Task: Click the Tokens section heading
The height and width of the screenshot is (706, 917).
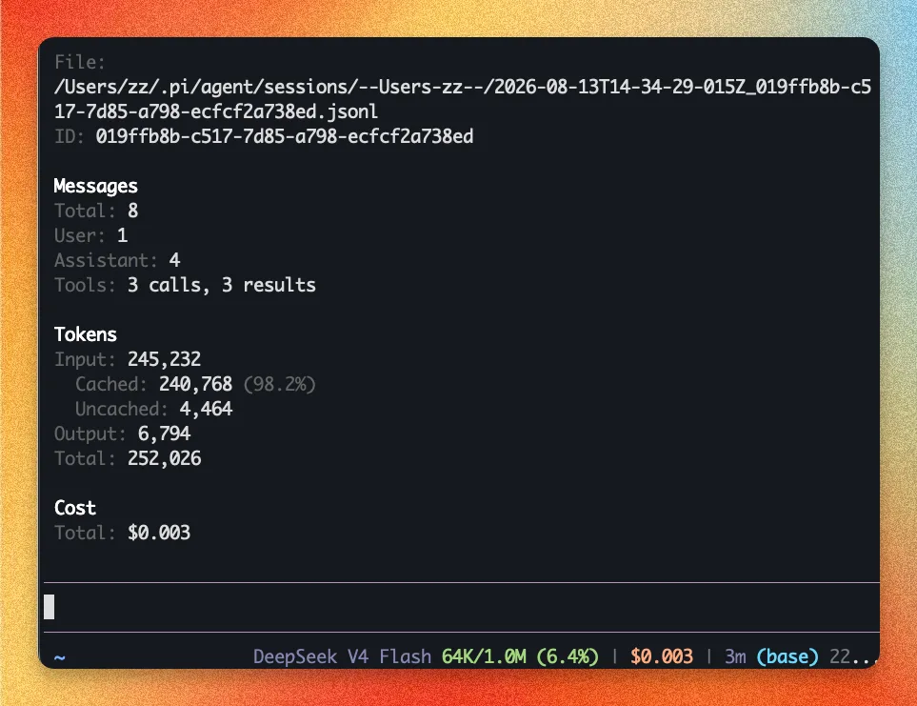Action: pyautogui.click(x=86, y=334)
